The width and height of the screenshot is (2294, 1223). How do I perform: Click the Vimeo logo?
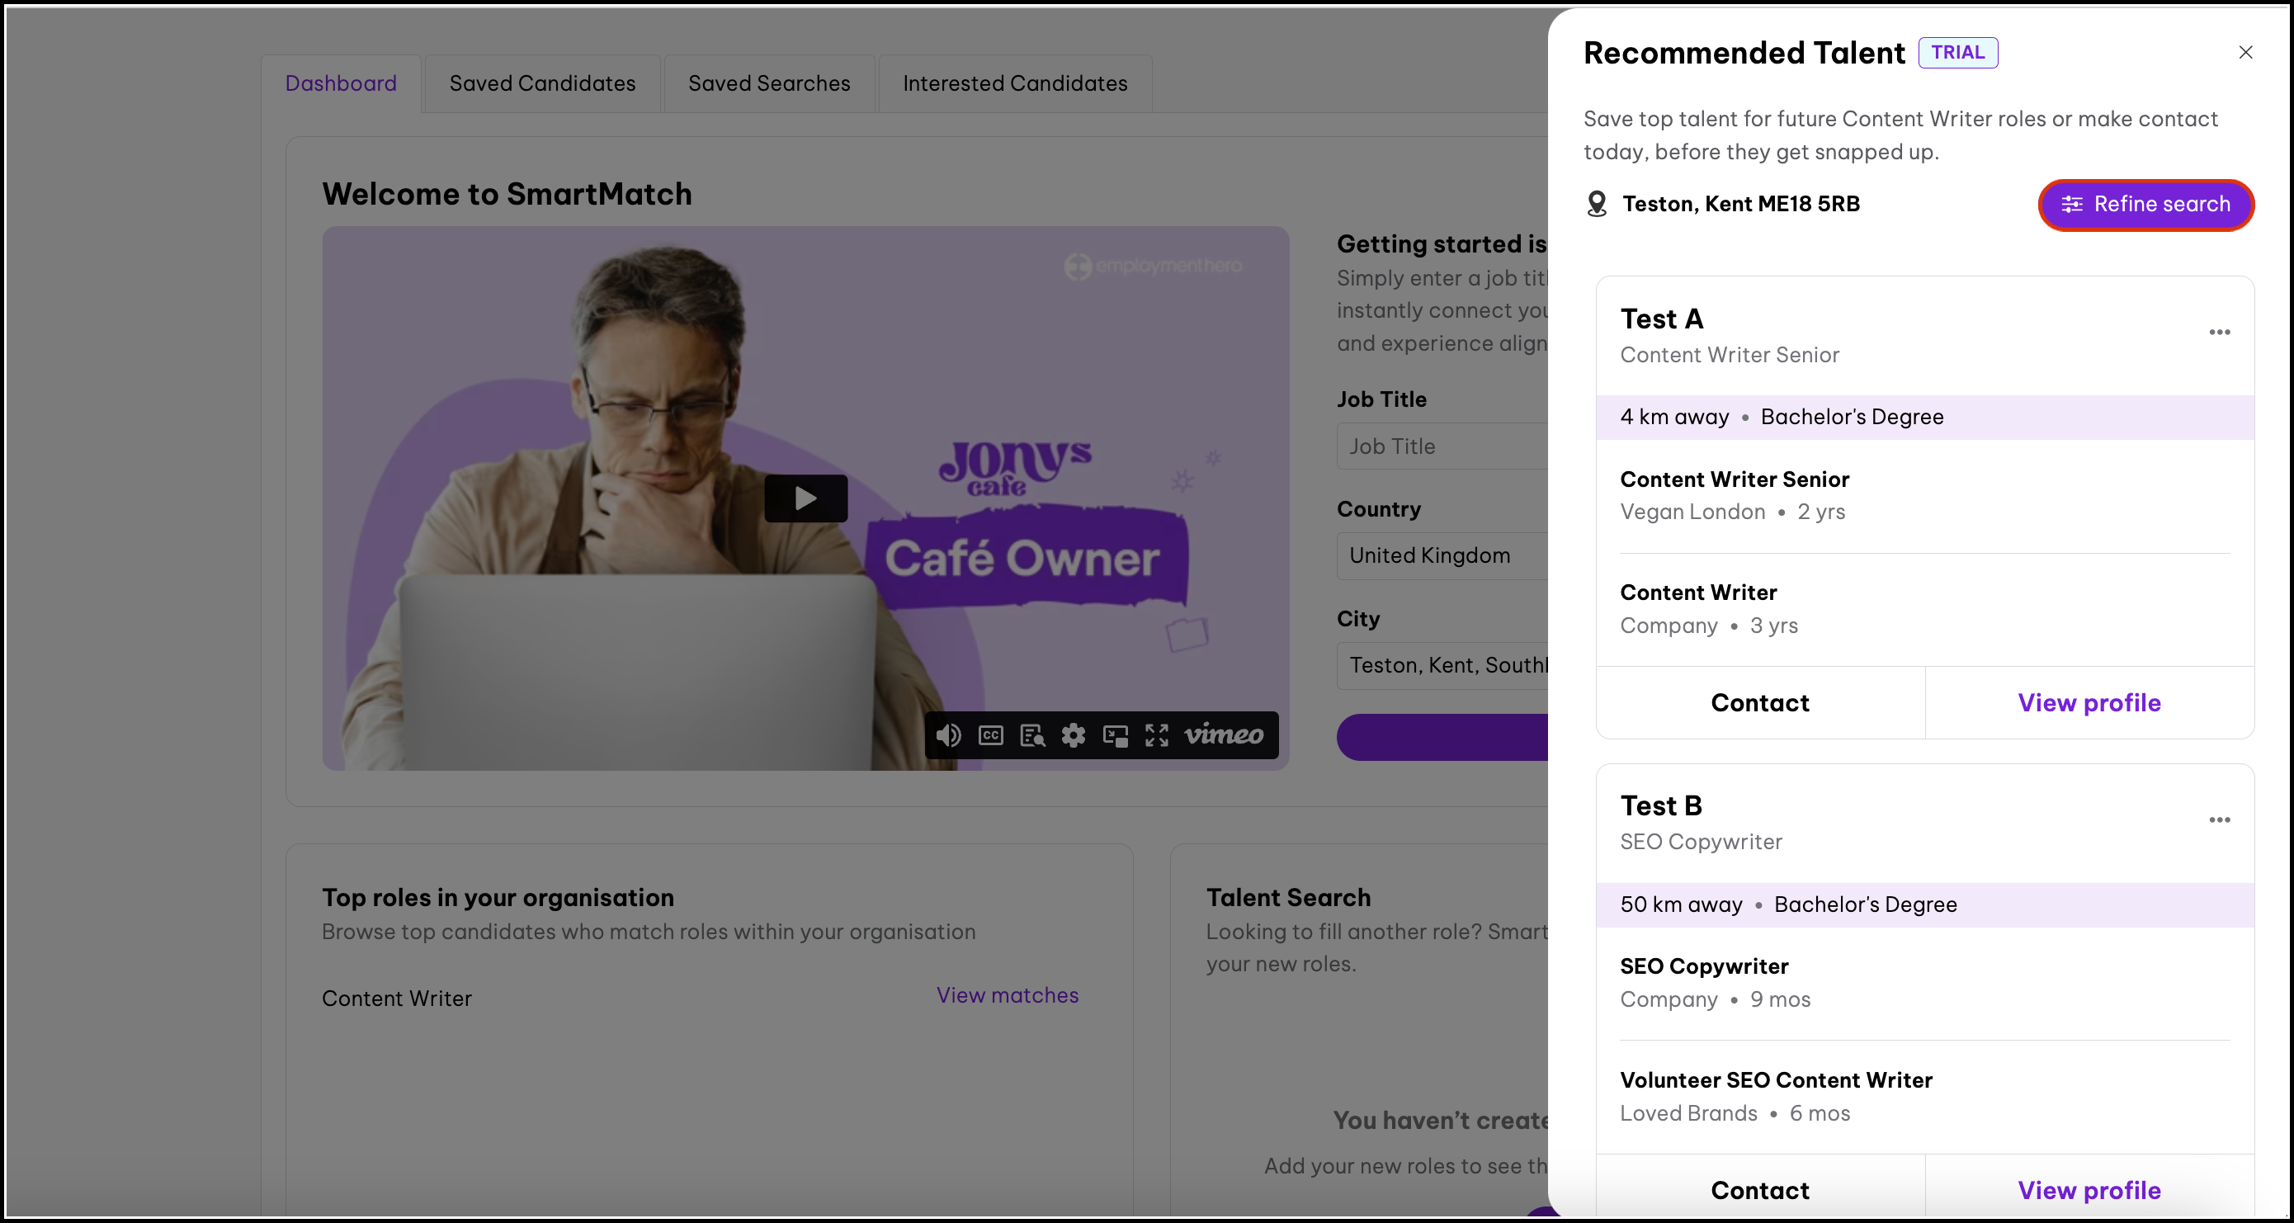click(x=1224, y=734)
